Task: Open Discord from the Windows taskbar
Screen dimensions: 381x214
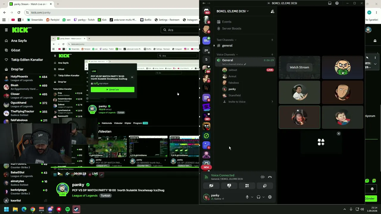Action: [50, 209]
